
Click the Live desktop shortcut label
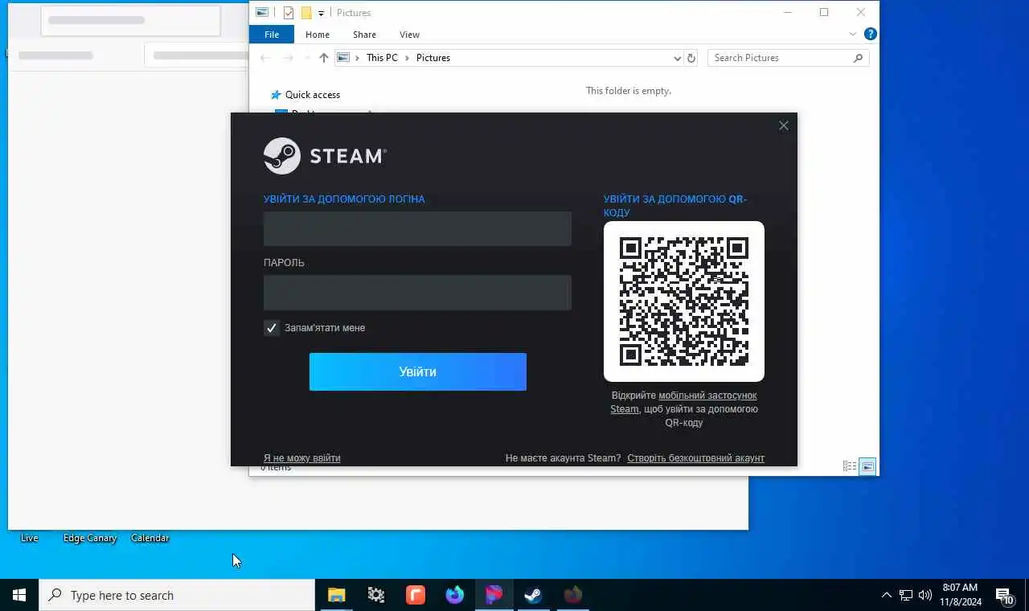pos(30,538)
